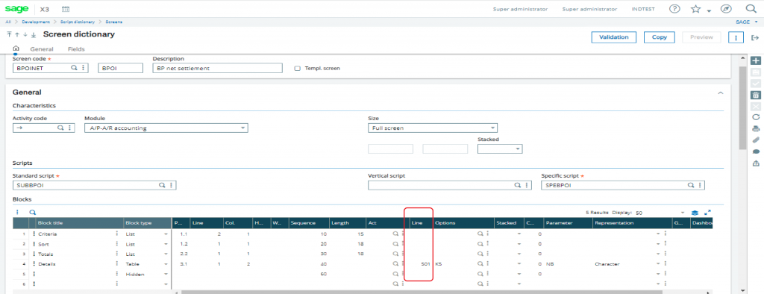Viewport: 764px width, 294px height.
Task: Open Blocks grid three-dot options menu
Action: point(18,213)
